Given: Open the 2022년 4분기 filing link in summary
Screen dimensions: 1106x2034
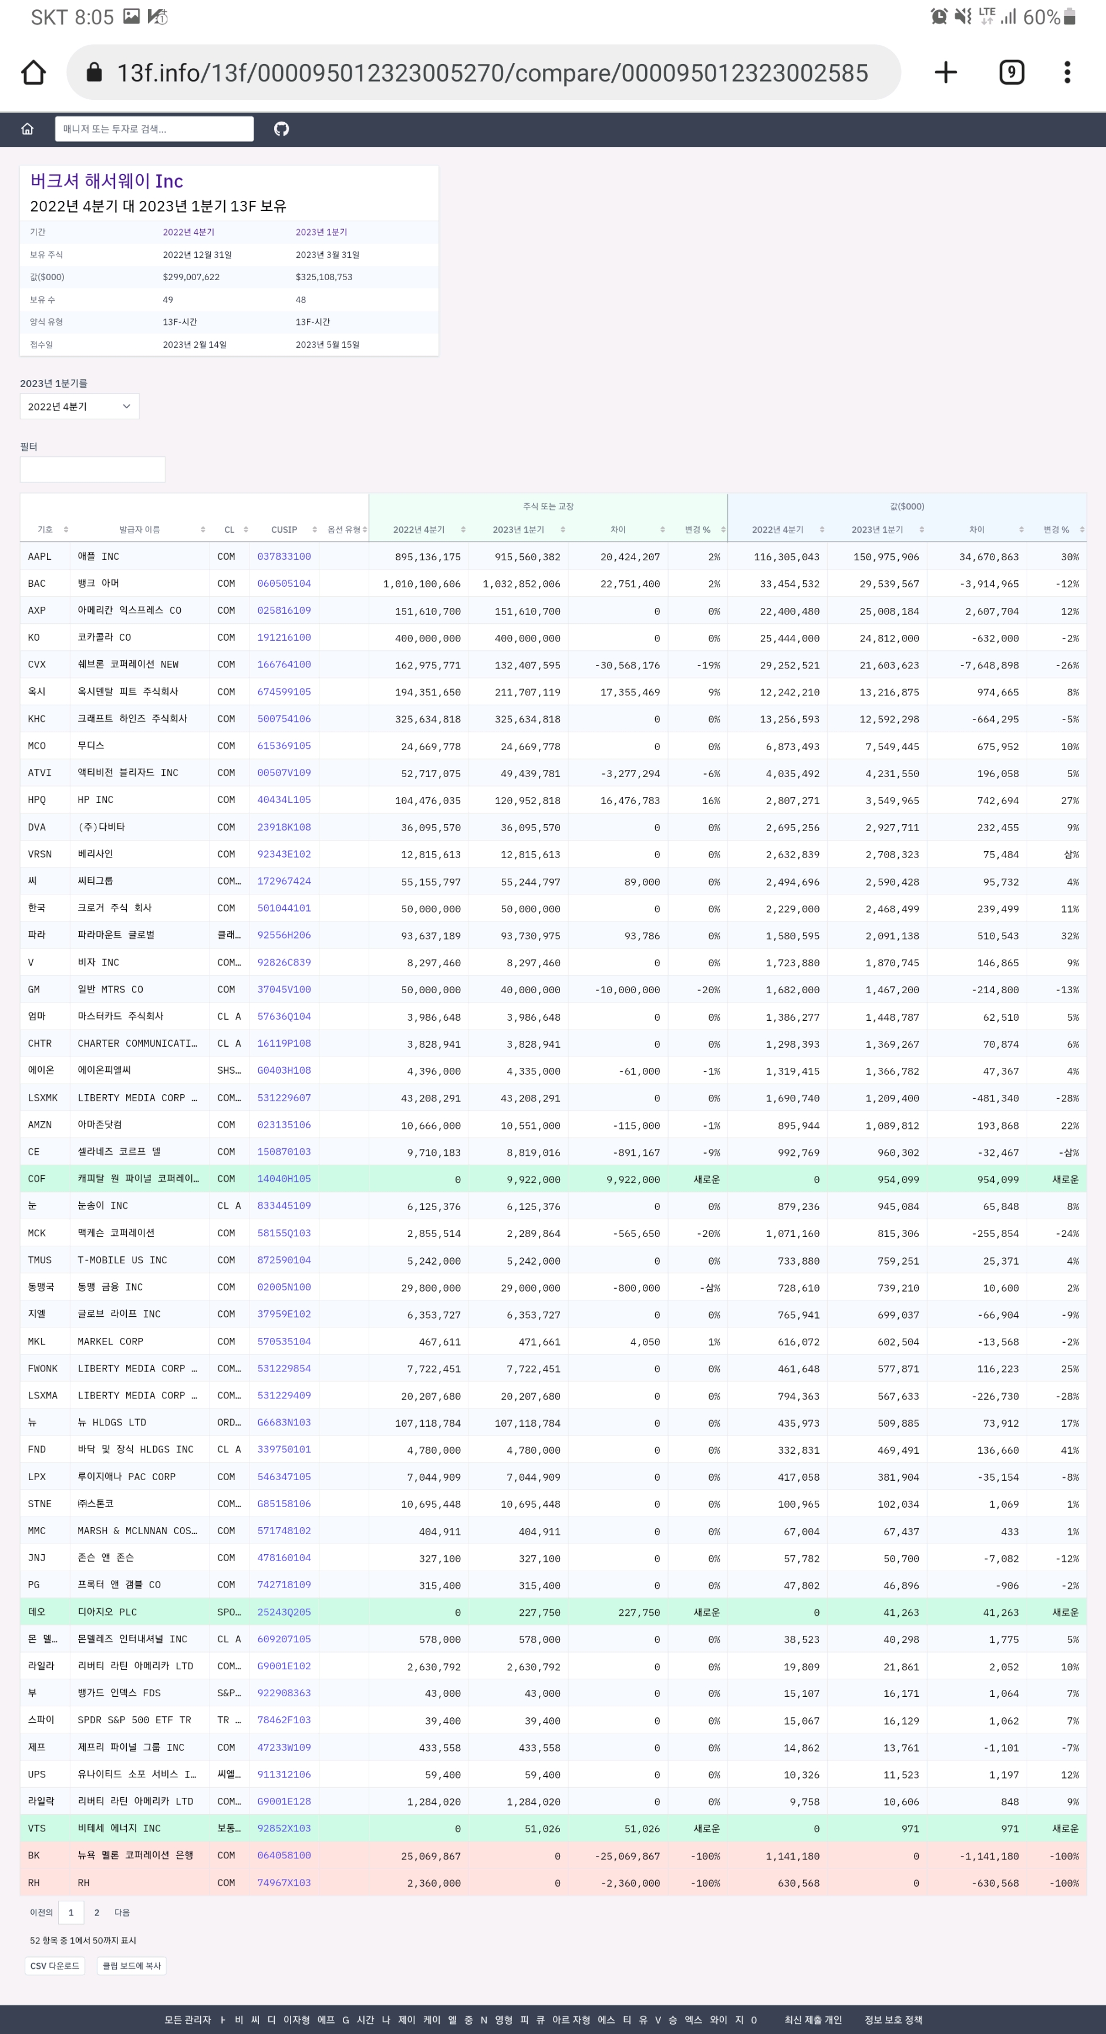Looking at the screenshot, I should pos(188,232).
